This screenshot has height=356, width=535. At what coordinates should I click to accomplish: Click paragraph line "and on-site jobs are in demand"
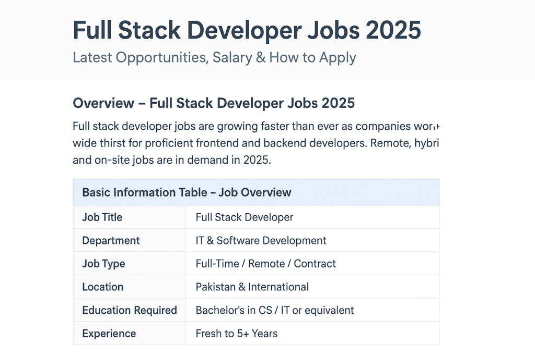(x=172, y=159)
